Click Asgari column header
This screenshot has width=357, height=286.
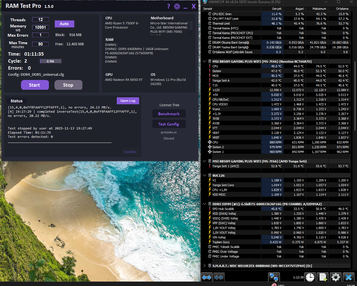(294, 9)
